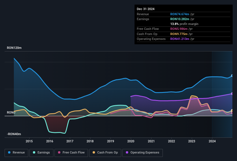Click the 2017 x-axis label
This screenshot has height=161, width=237.
click(70, 141)
